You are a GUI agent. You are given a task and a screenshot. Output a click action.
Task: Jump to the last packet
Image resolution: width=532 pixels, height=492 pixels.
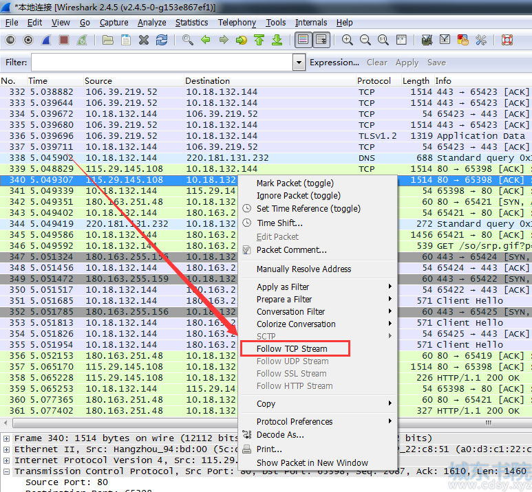click(277, 40)
